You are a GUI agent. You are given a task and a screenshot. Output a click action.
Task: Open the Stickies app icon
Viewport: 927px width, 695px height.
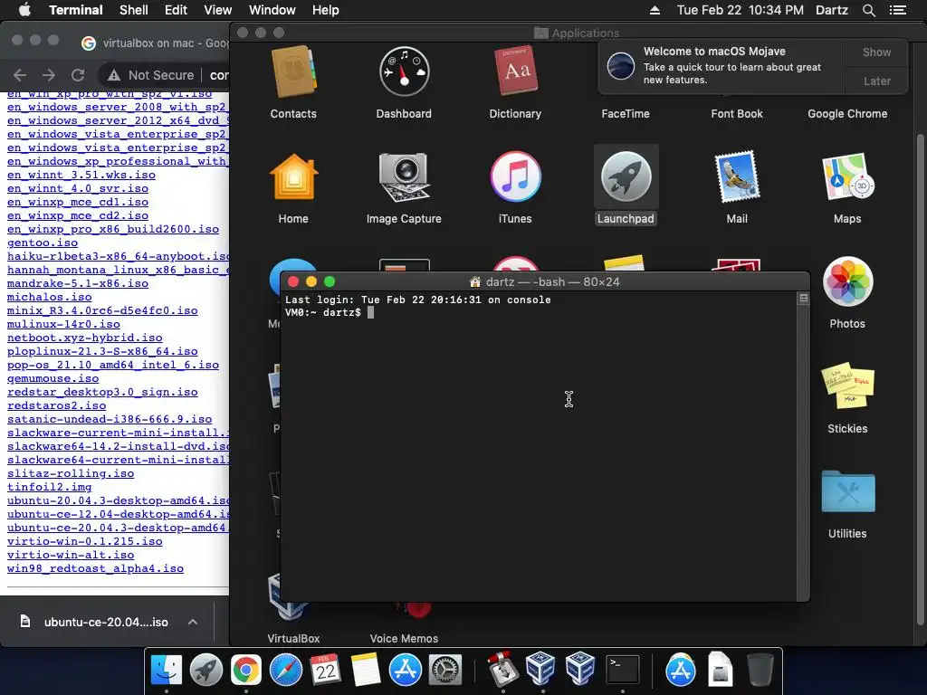pos(847,386)
